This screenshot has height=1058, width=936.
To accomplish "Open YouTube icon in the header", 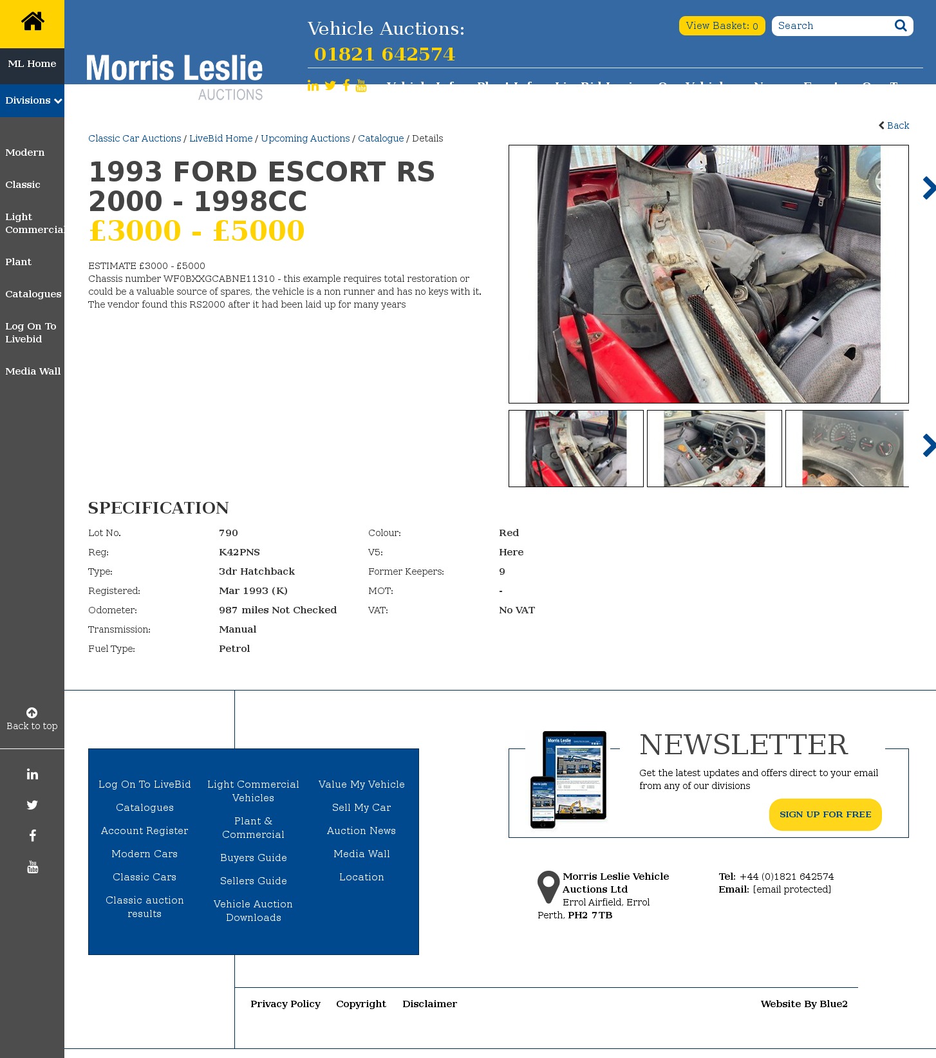I will click(x=361, y=86).
